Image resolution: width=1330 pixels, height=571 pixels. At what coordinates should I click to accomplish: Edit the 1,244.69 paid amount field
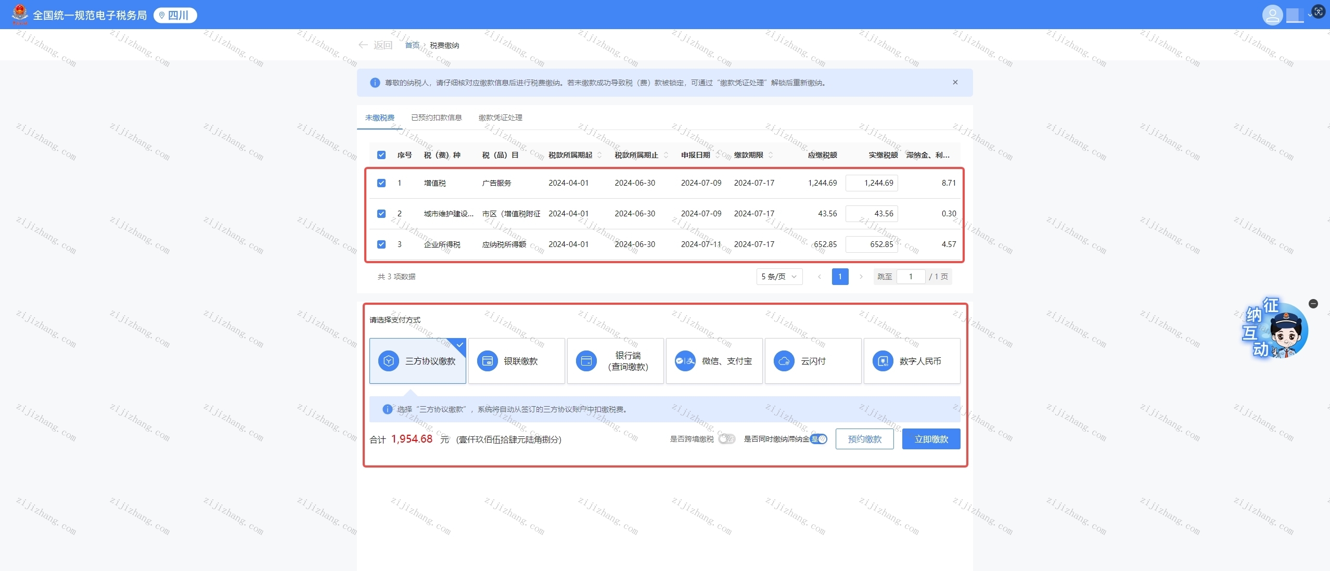click(872, 183)
